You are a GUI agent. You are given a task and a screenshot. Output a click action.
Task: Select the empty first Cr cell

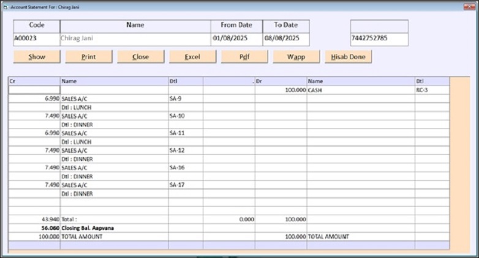click(34, 90)
